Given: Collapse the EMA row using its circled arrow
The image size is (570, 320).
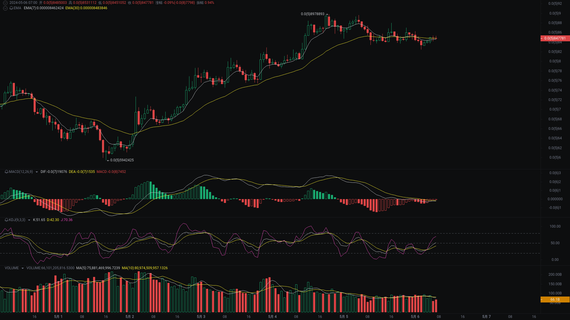Looking at the screenshot, I should pyautogui.click(x=5, y=8).
